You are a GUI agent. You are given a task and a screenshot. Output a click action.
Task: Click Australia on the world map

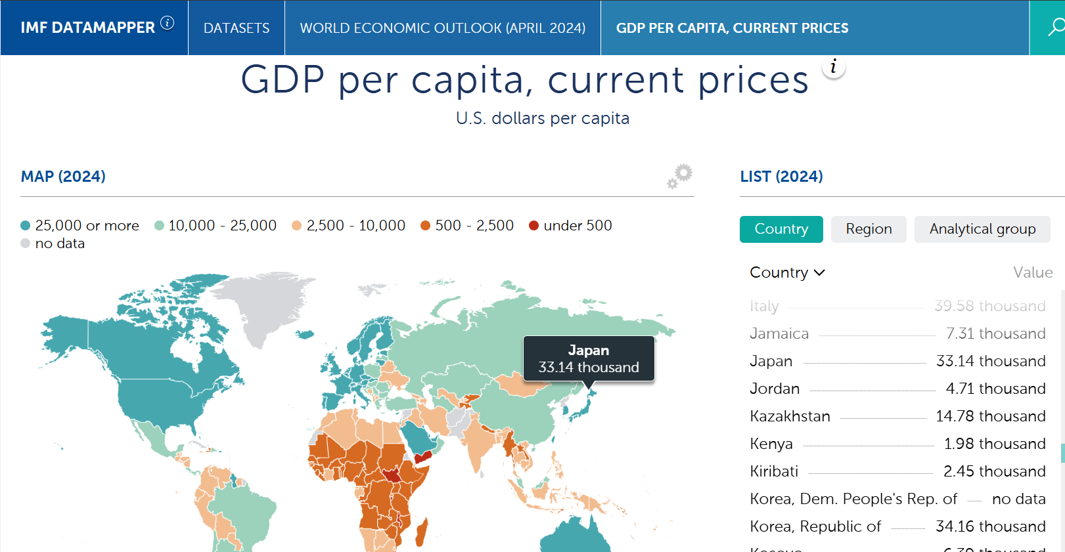click(x=575, y=538)
